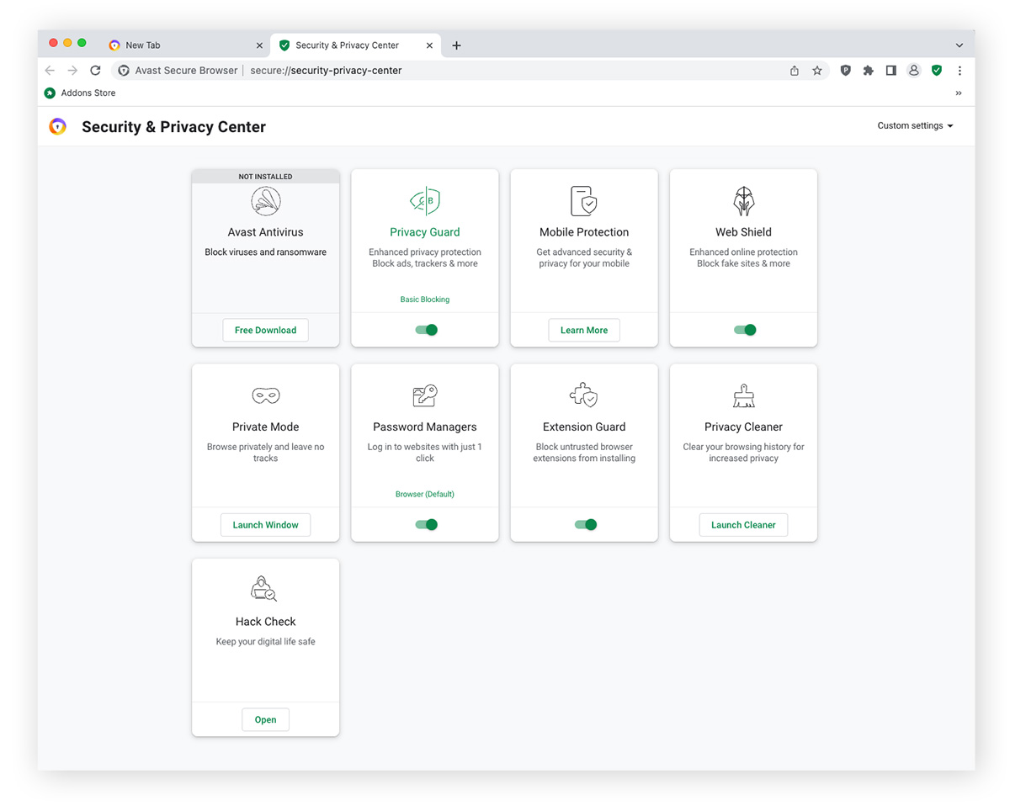Disable the Privacy Guard toggle
Screen dimensions: 1010x806
tap(426, 330)
